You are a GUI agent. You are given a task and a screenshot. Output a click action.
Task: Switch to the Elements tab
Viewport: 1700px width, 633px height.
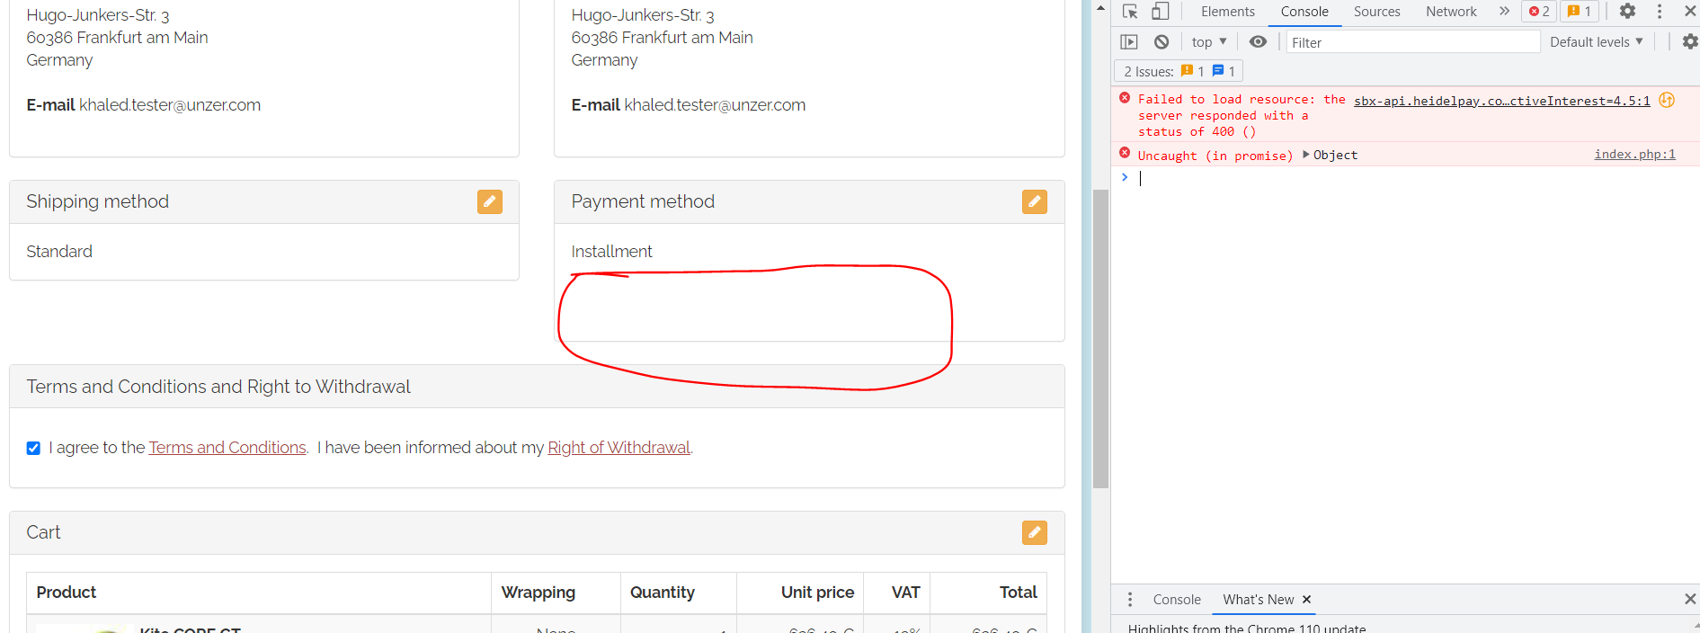click(1227, 12)
